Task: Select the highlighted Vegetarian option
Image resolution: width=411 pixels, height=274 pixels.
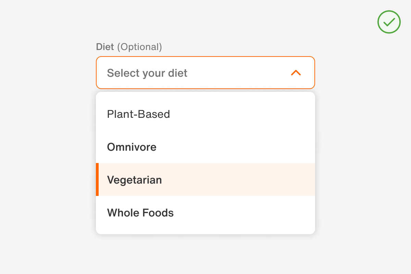Action: pyautogui.click(x=134, y=179)
